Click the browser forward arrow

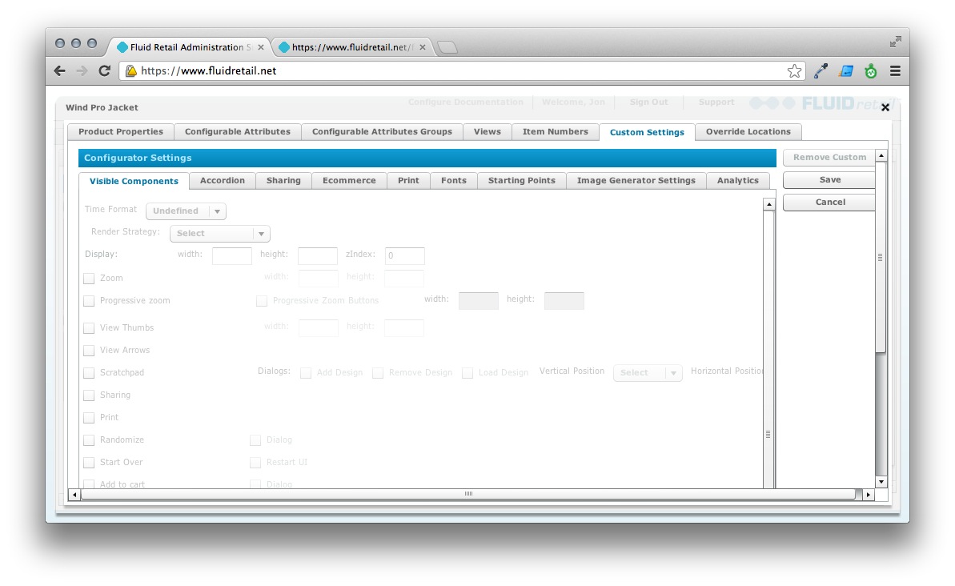82,70
